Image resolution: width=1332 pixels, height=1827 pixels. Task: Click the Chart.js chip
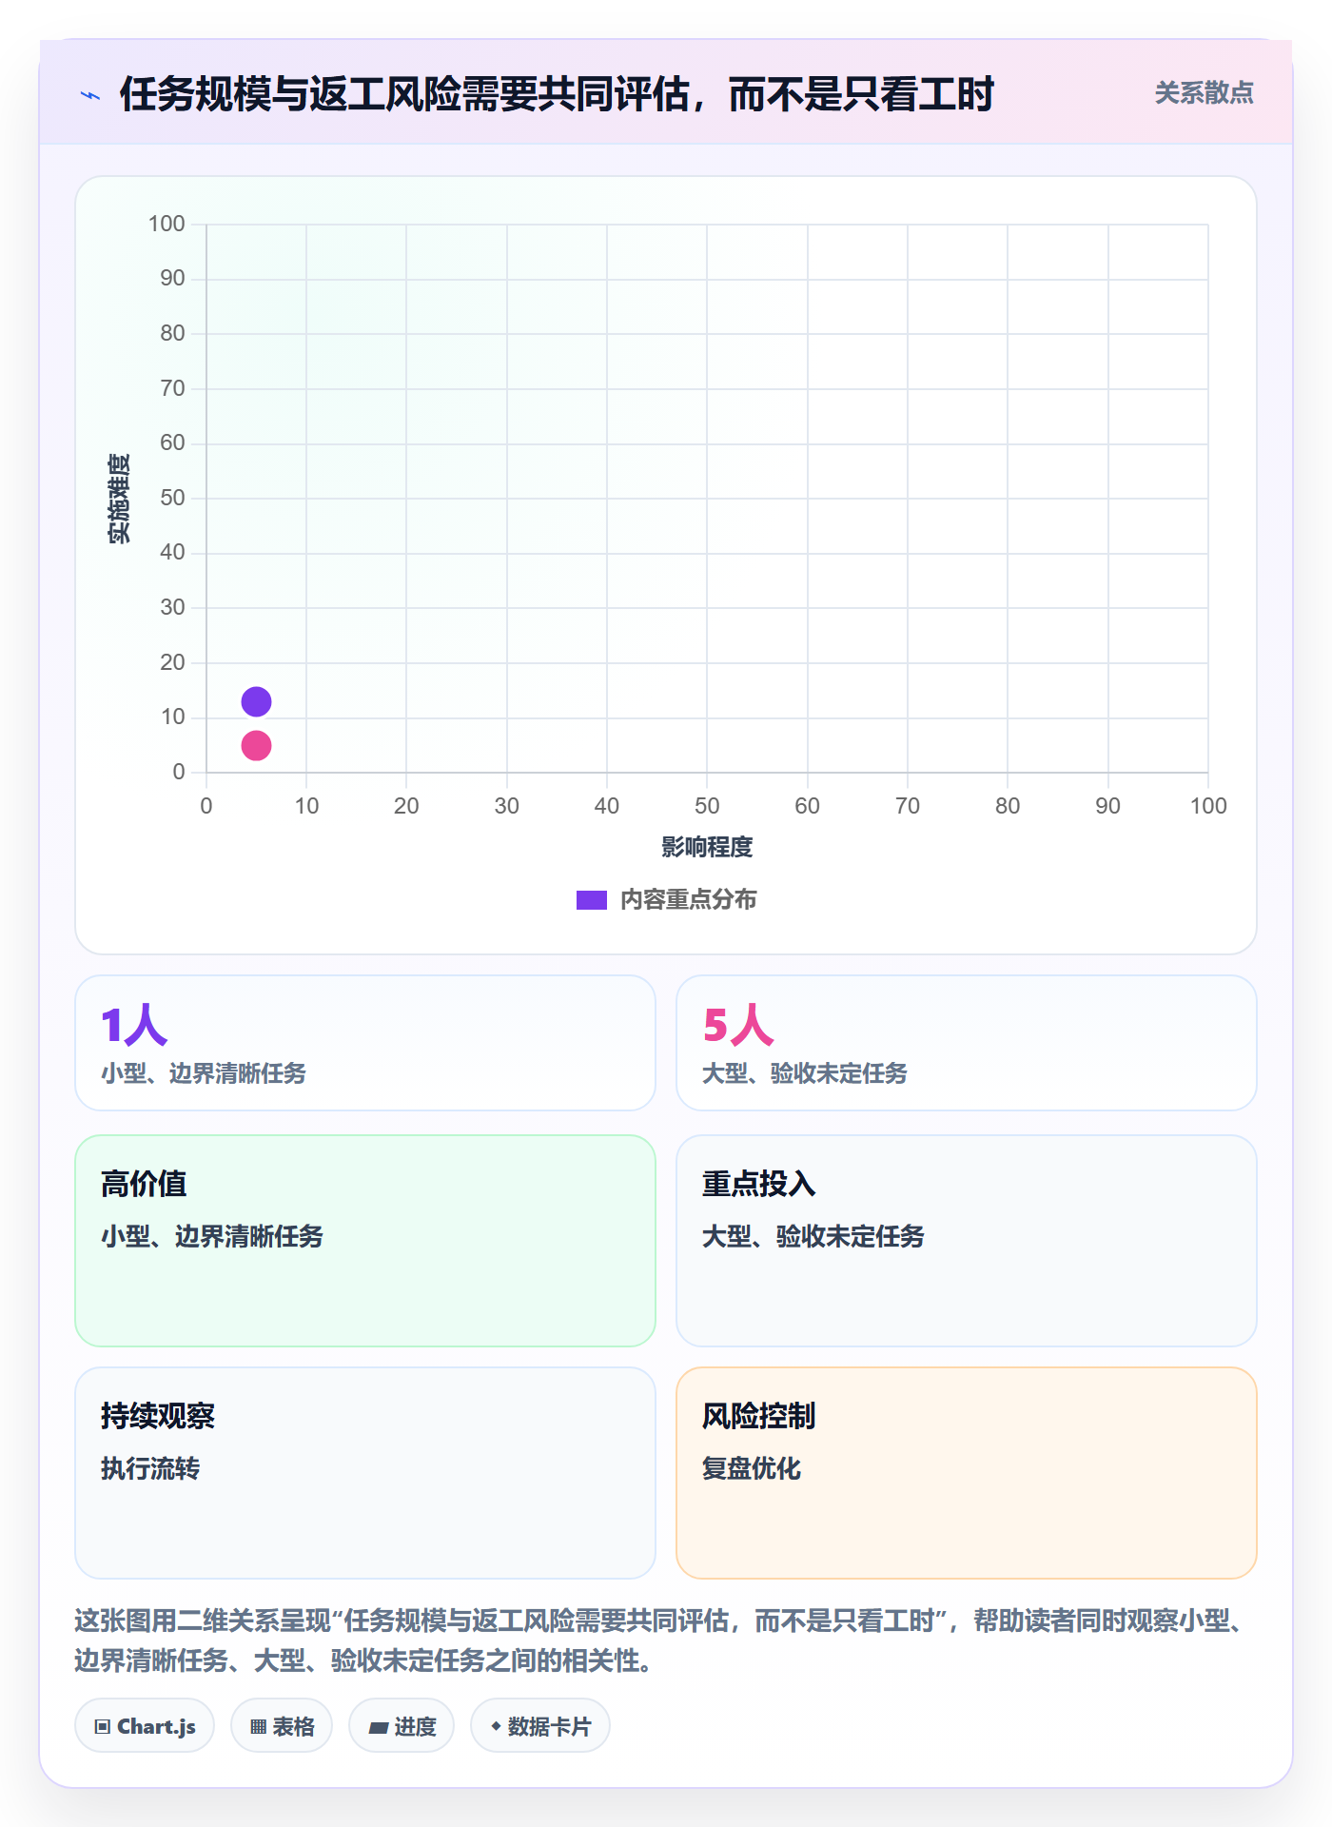[x=145, y=1726]
